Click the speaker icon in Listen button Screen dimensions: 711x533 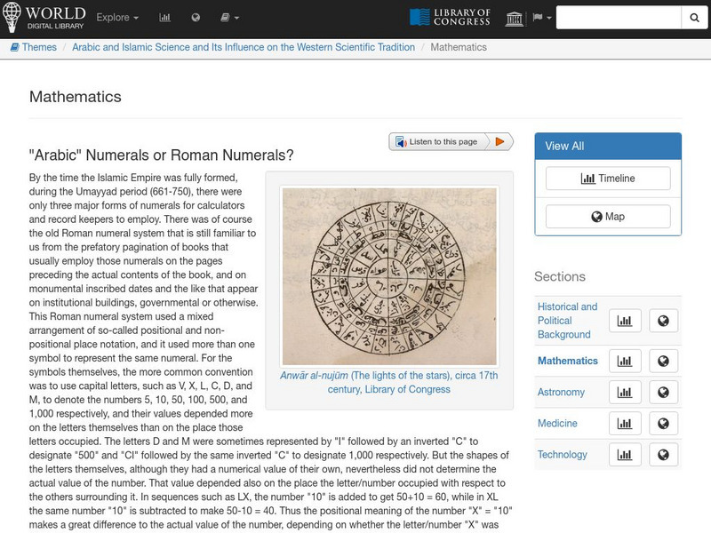tap(401, 142)
